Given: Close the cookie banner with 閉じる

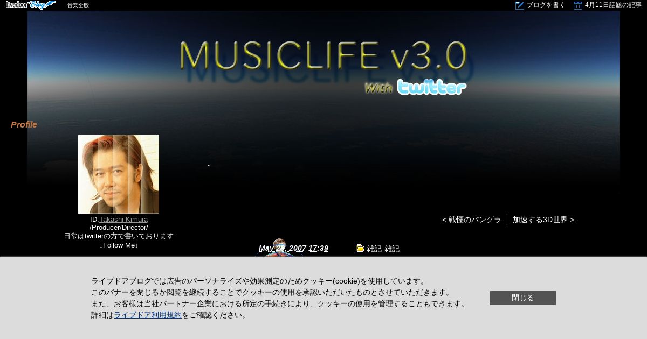Looking at the screenshot, I should click(523, 298).
